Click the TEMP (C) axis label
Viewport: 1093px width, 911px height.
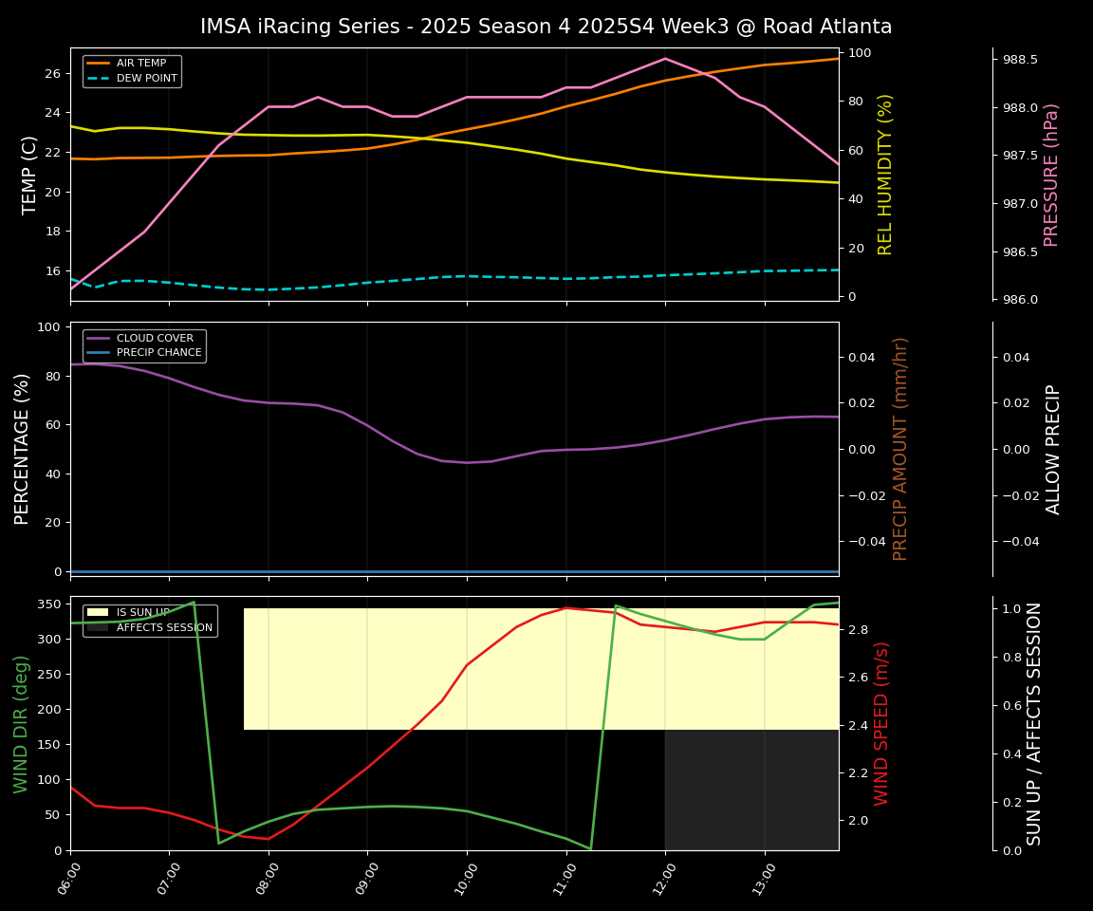click(x=30, y=175)
